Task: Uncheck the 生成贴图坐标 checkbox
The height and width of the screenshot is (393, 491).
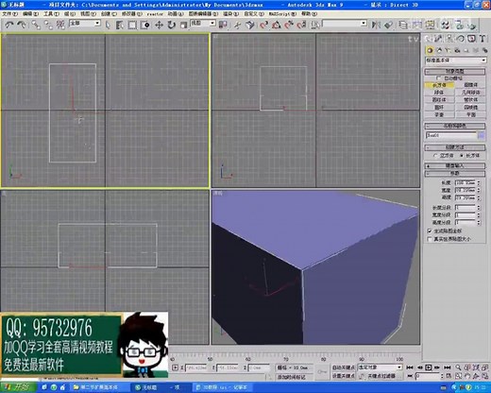Action: [x=430, y=231]
